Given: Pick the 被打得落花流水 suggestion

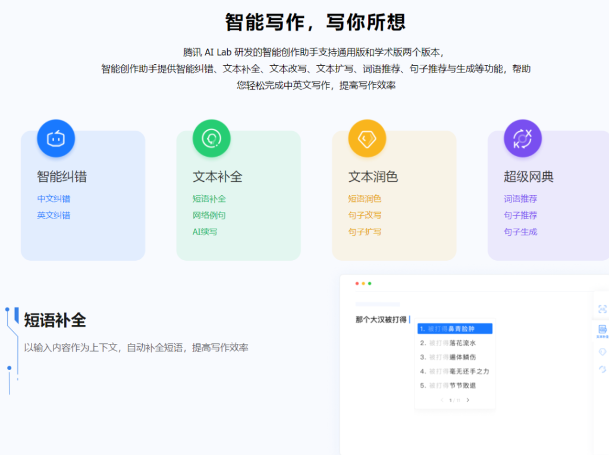Looking at the screenshot, I should point(454,343).
